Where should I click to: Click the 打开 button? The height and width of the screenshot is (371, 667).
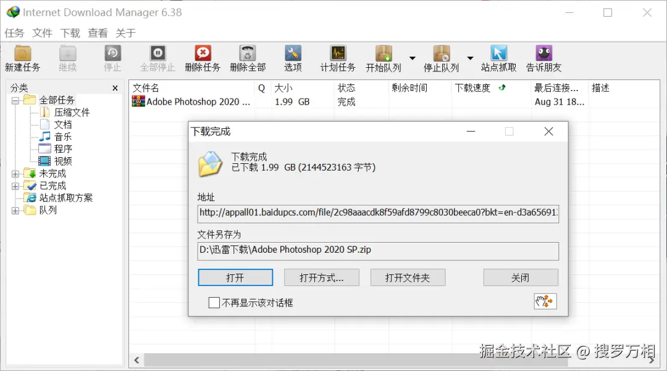235,277
